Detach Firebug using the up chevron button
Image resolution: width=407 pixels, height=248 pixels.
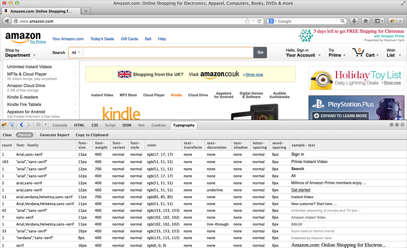pos(397,125)
